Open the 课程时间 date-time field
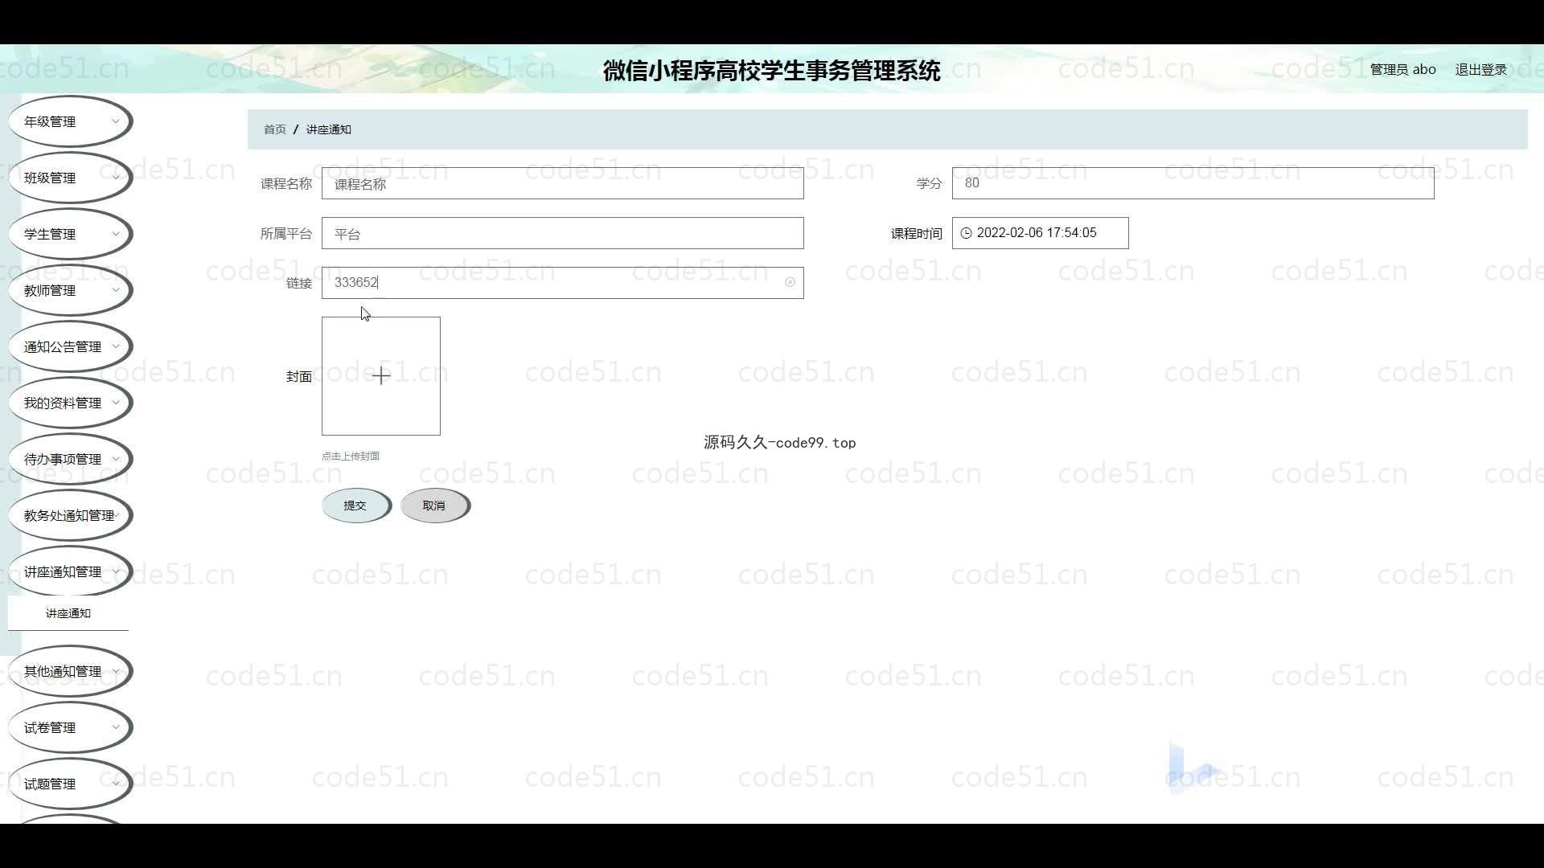Image resolution: width=1544 pixels, height=868 pixels. click(x=1041, y=233)
